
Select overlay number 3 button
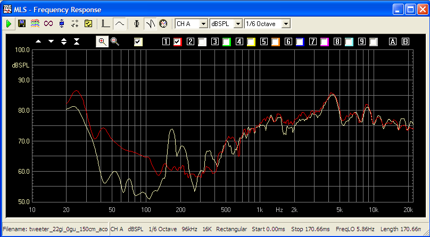point(214,41)
